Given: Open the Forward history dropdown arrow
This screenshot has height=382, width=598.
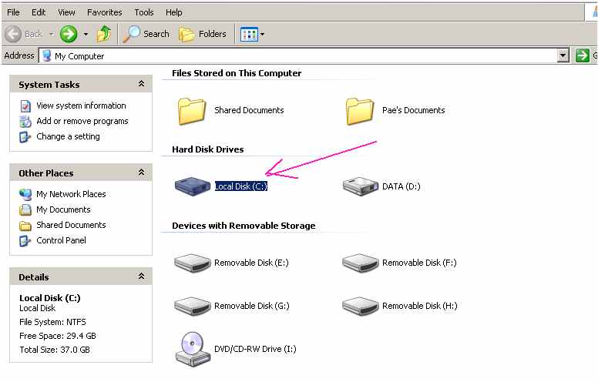Looking at the screenshot, I should pyautogui.click(x=86, y=35).
